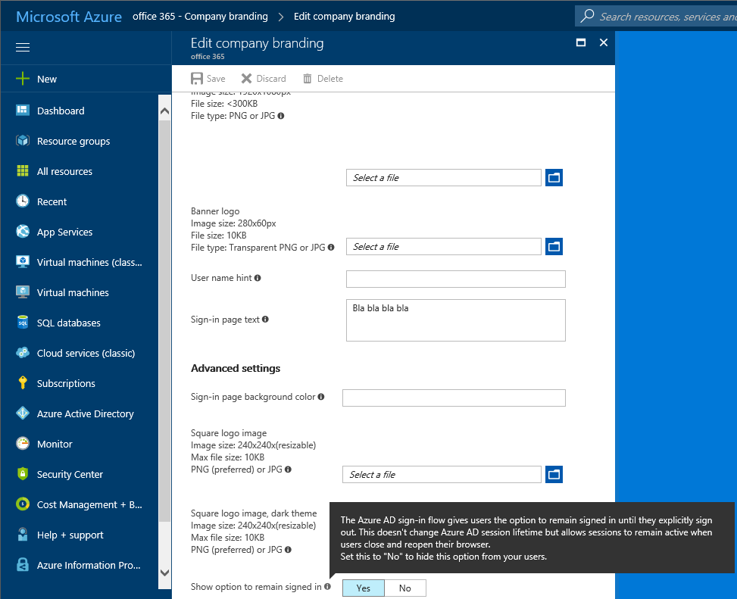Click the Azure Active Directory diamond icon
This screenshot has width=737, height=599.
coord(23,413)
